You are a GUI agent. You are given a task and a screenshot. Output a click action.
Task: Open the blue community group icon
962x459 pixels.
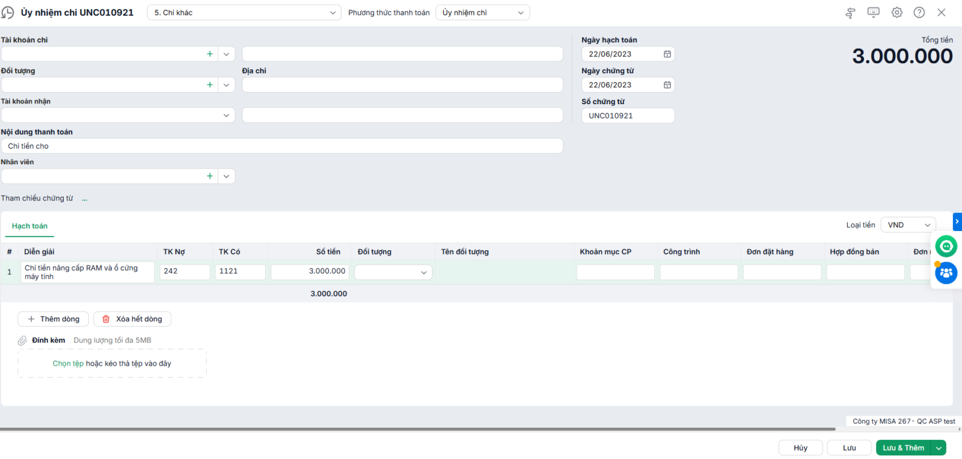pos(946,273)
